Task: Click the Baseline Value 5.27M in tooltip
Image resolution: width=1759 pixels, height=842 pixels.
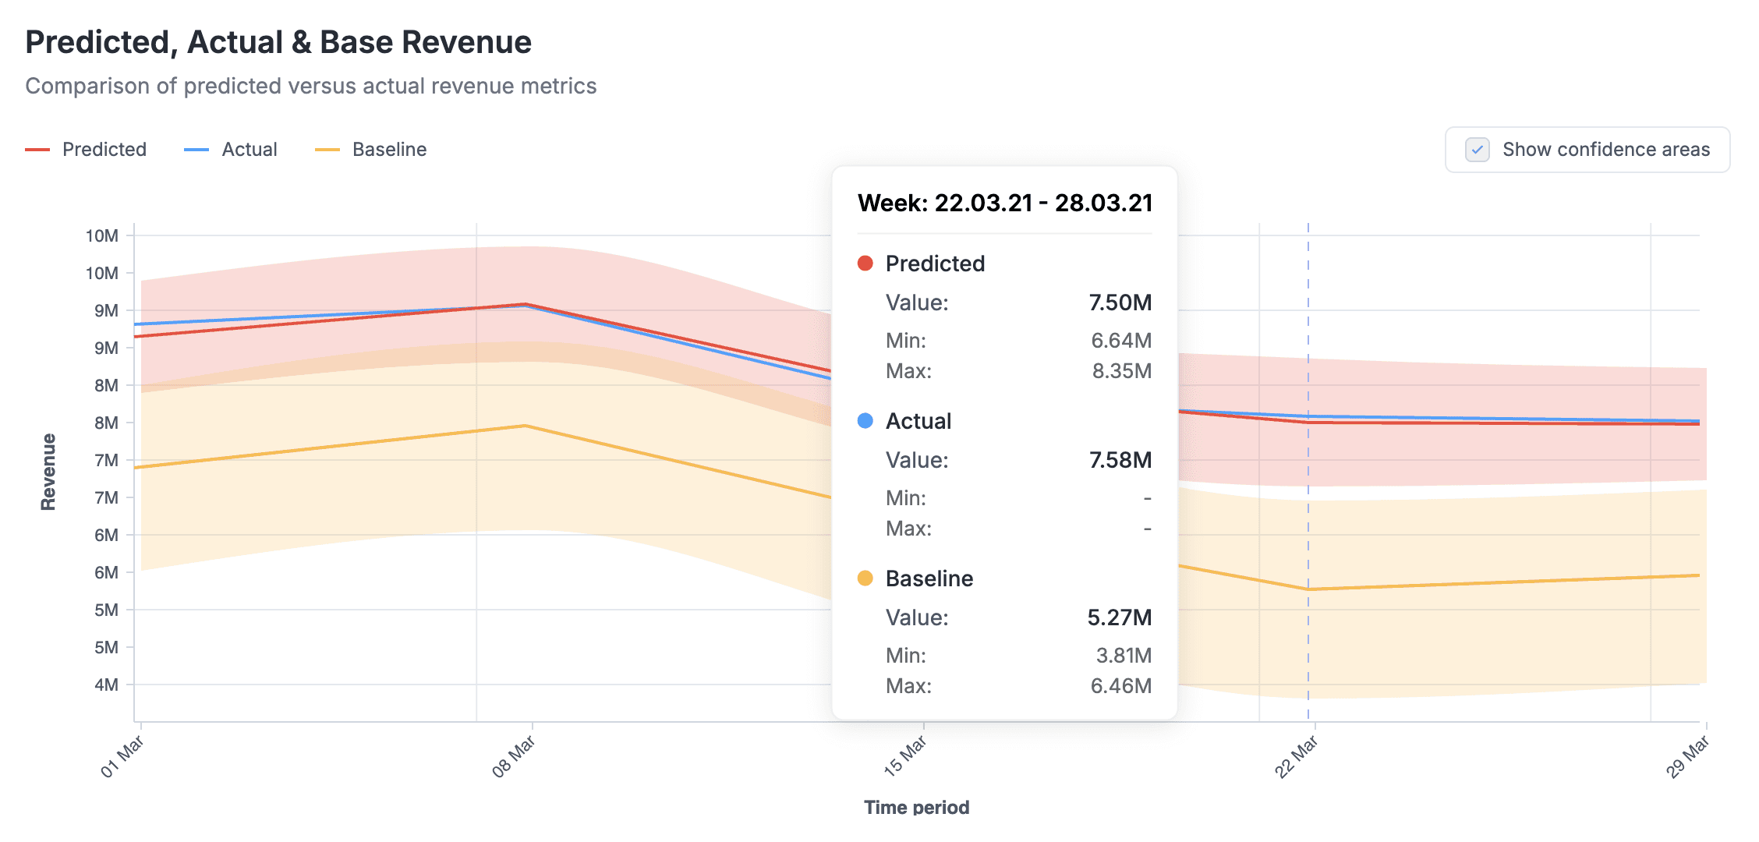Action: 1119,617
